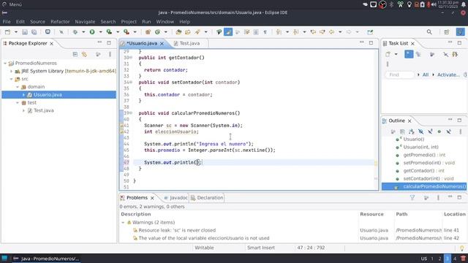
Task: Toggle Show Whitespace Characters pilcrow icon
Action: coord(265,32)
